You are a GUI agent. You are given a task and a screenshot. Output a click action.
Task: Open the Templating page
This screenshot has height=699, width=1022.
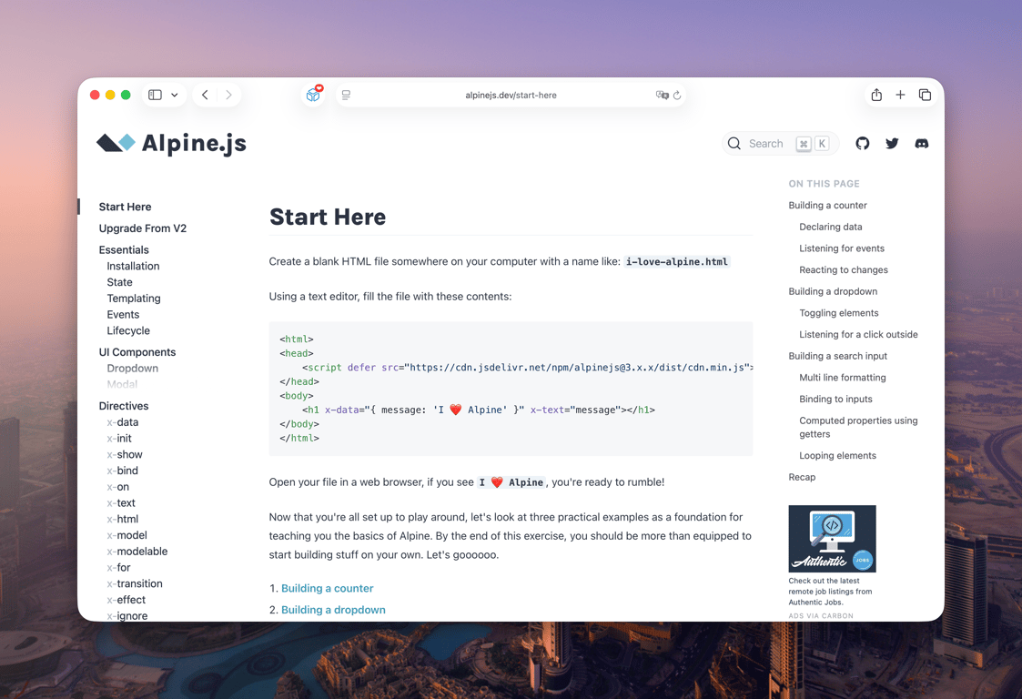pyautogui.click(x=134, y=299)
